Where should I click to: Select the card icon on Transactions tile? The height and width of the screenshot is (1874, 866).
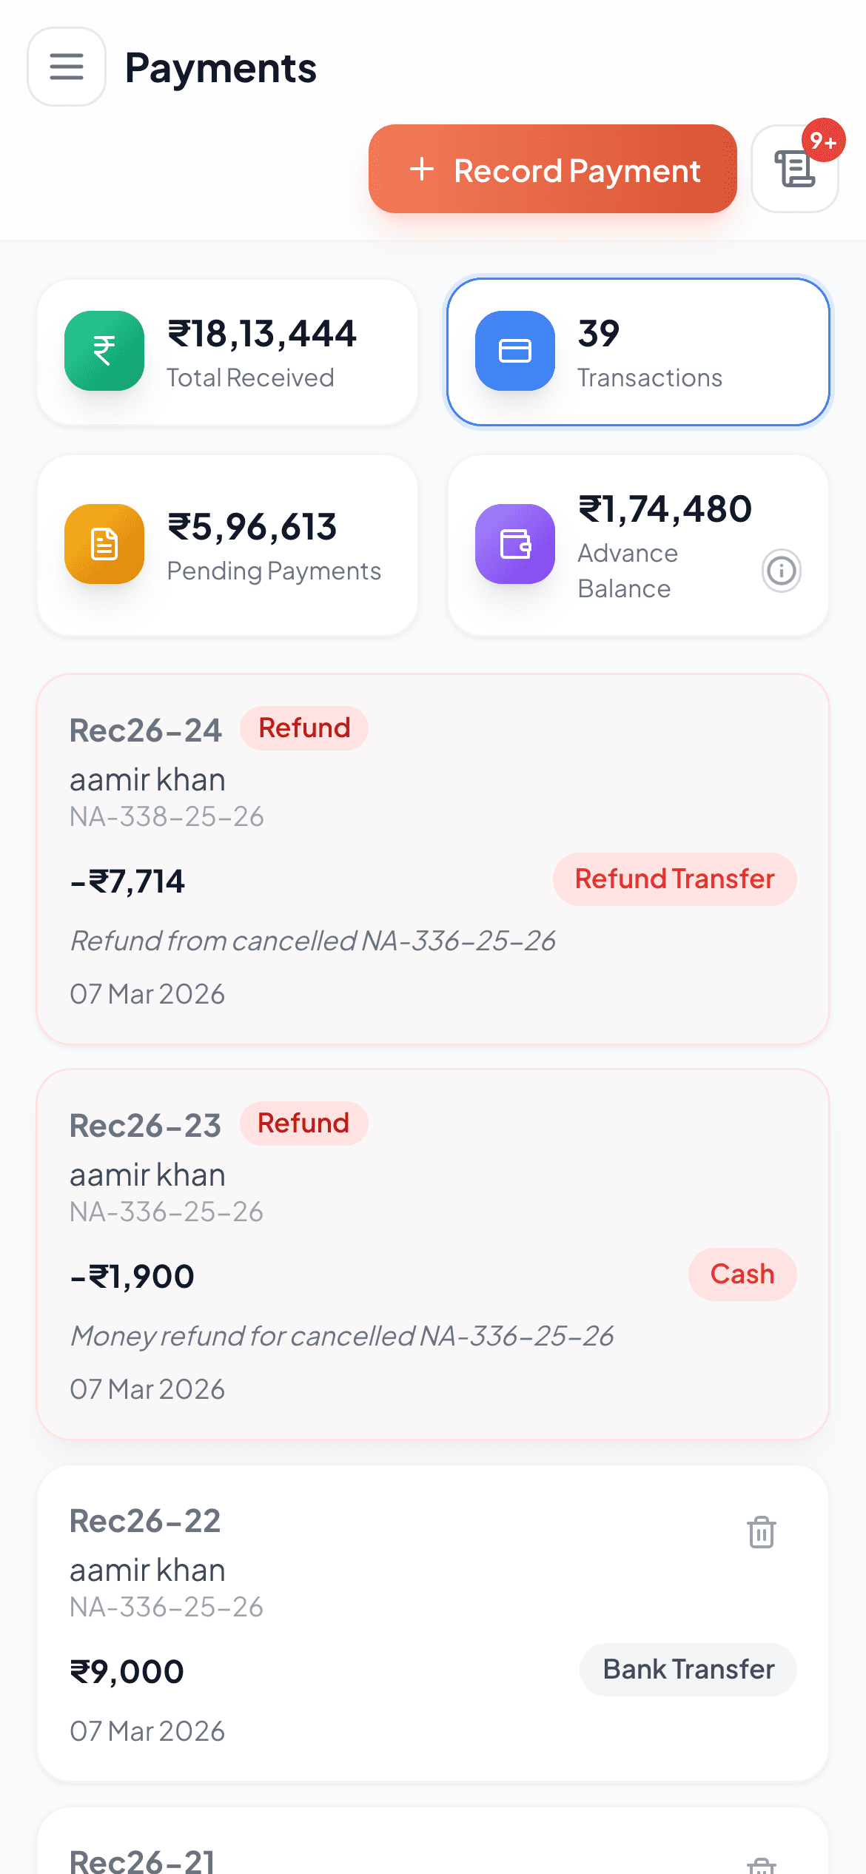tap(514, 350)
